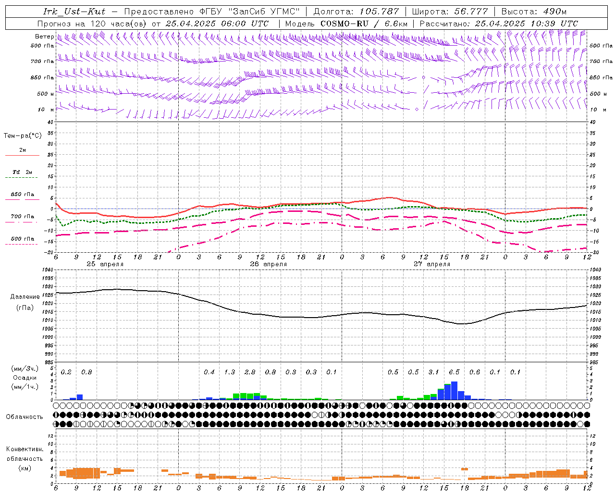615x492 pixels.
Task: Click the 3.1 three-hour precipitation value
Action: point(434,372)
